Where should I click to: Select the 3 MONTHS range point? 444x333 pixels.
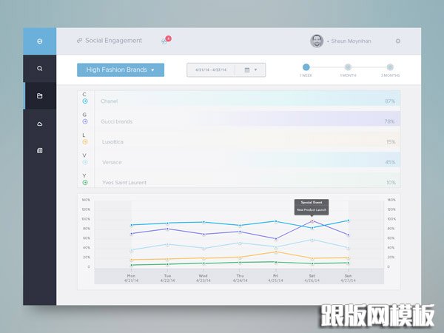(x=390, y=67)
